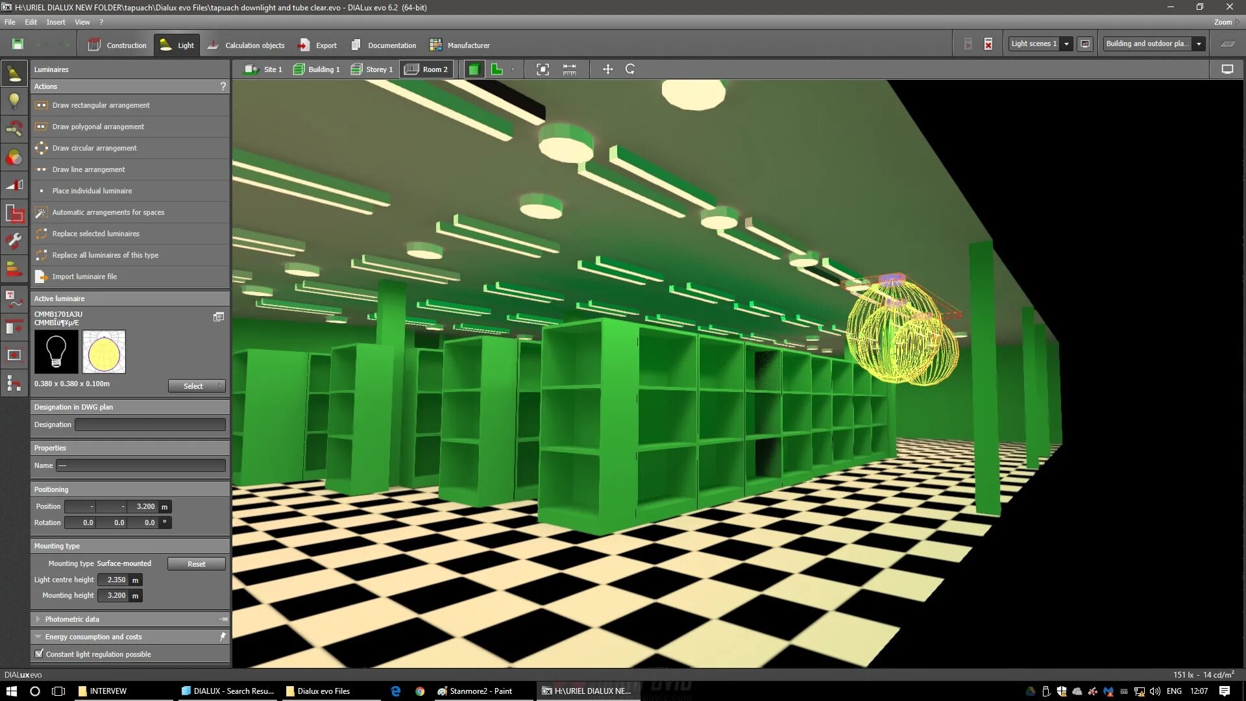Open luminaire data sheet icon beside CMMB1701A3U

tap(219, 317)
